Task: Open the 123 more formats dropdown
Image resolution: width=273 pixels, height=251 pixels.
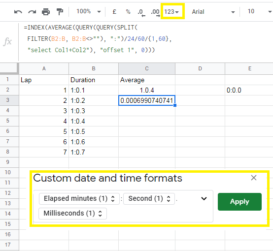Action: coord(172,12)
